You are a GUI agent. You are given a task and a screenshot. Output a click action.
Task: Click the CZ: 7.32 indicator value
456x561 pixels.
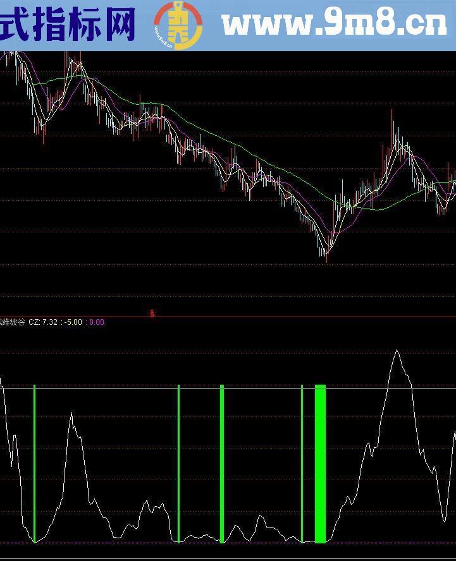point(43,322)
